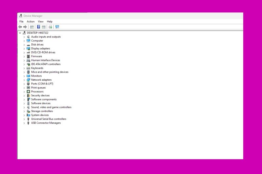The width and height of the screenshot is (262, 174).
Task: Select the DVD/CD-ROM drives label
Action: [x=43, y=53]
